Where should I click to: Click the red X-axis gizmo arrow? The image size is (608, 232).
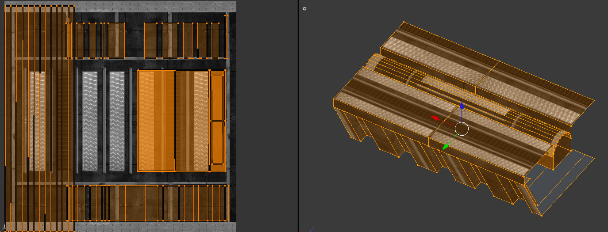coord(435,118)
